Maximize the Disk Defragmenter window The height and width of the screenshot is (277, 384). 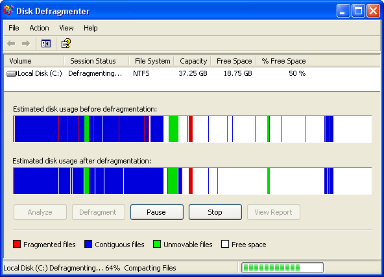click(x=358, y=11)
